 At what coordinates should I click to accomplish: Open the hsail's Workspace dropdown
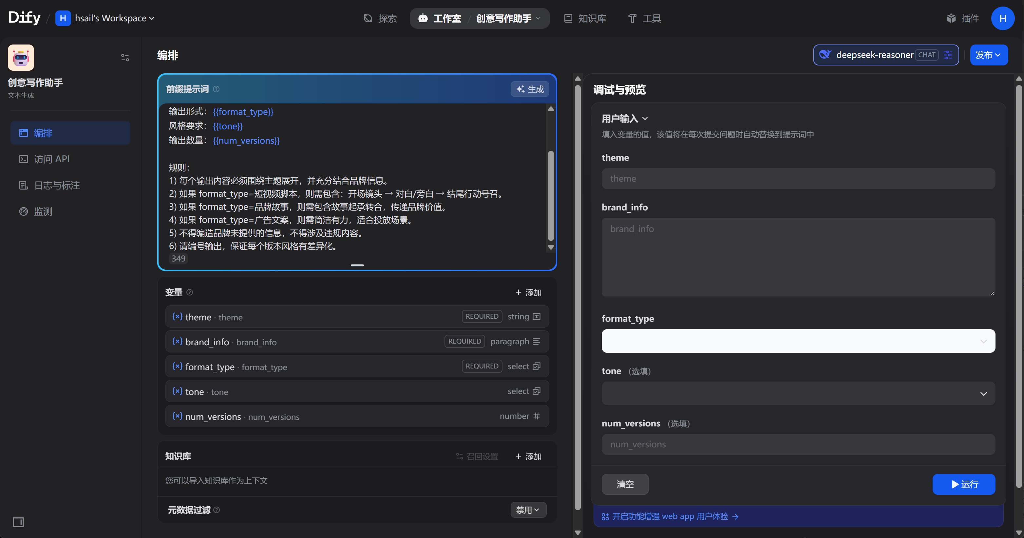(x=105, y=18)
